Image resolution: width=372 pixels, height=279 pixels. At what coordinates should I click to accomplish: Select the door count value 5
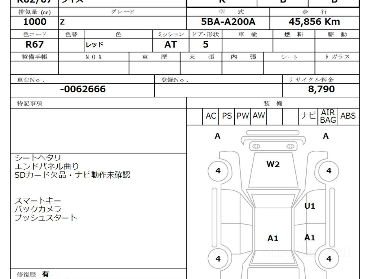(206, 45)
